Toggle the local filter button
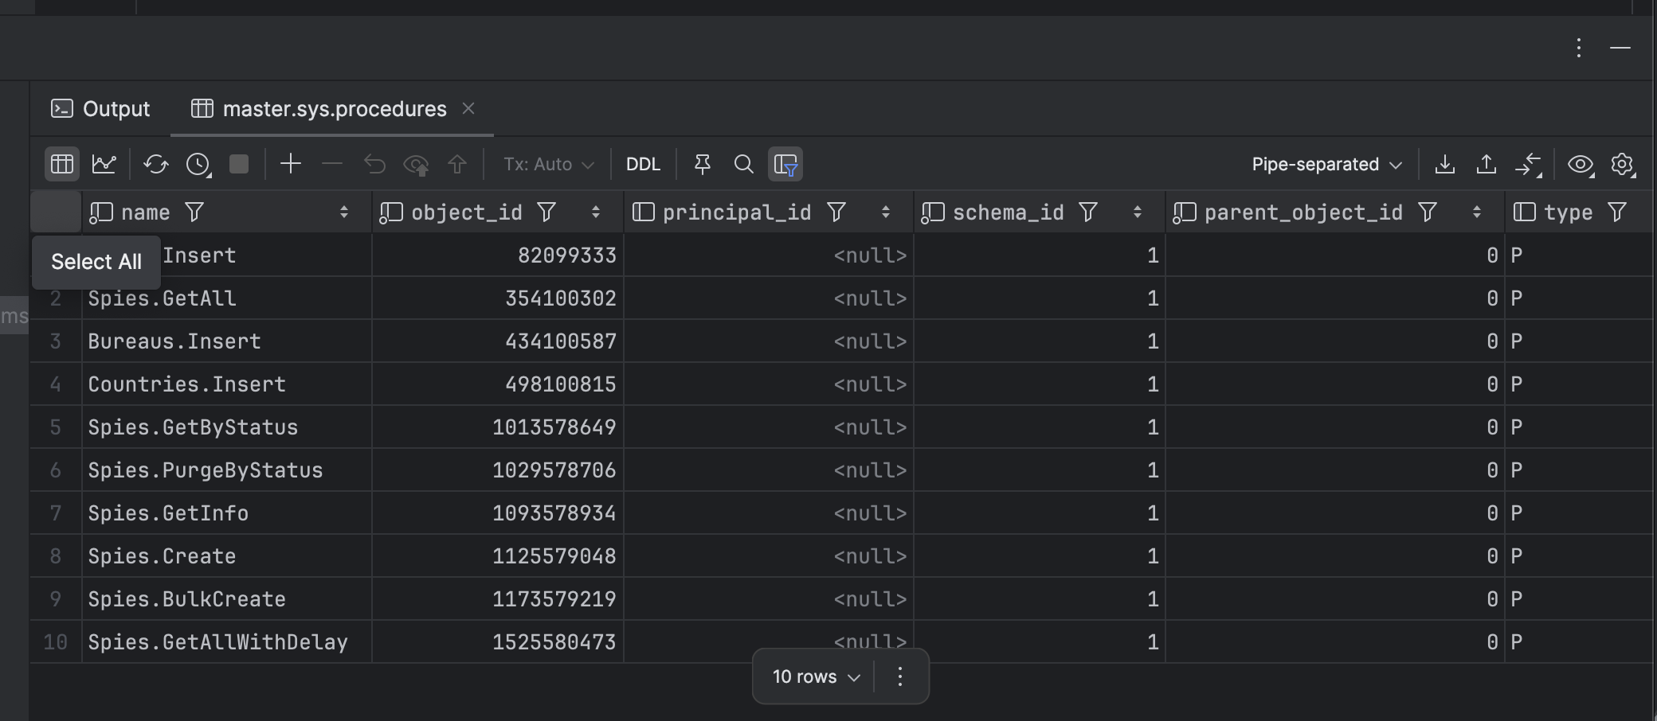Viewport: 1657px width, 721px height. click(785, 164)
